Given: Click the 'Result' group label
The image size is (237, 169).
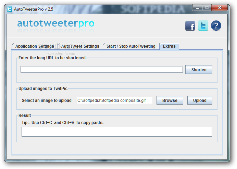Looking at the screenshot, I should [x=25, y=116].
